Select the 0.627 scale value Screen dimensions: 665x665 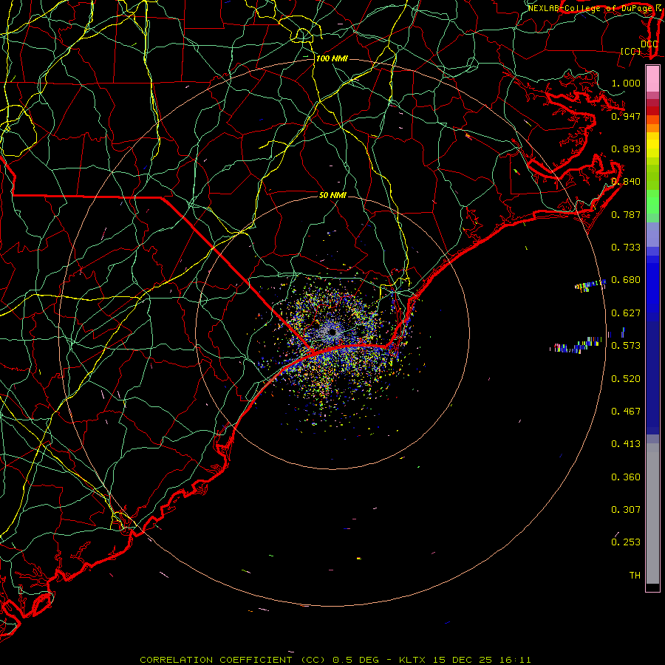click(x=626, y=313)
